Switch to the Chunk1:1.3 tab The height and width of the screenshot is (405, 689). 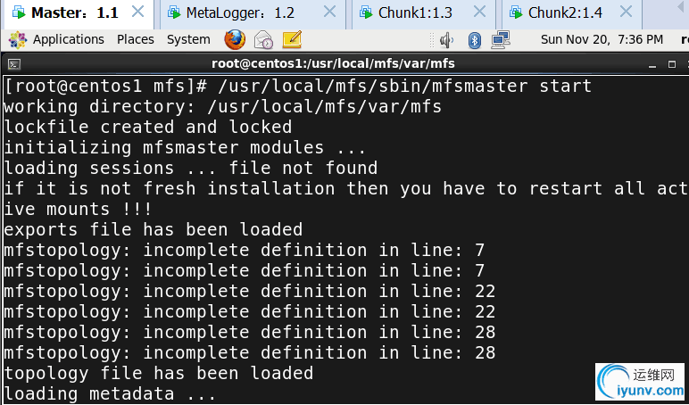click(x=415, y=12)
